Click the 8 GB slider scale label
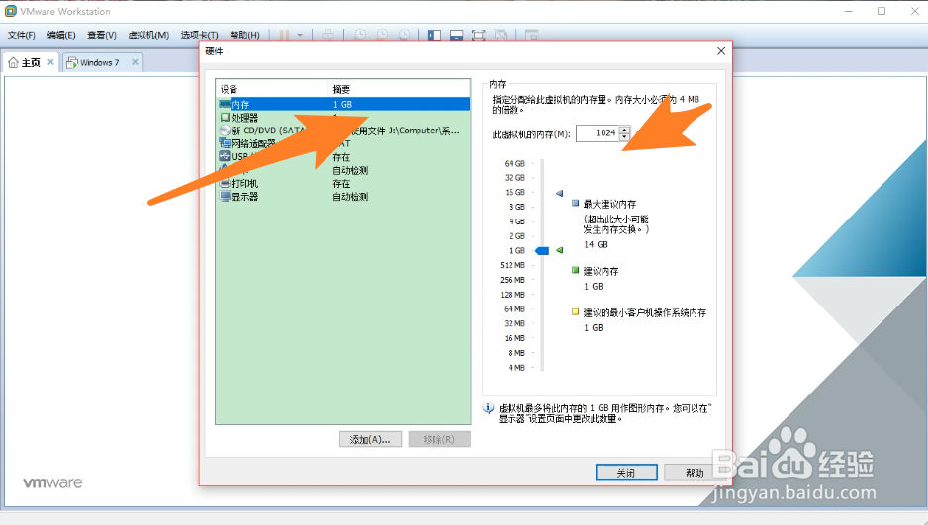This screenshot has width=928, height=525. [516, 207]
